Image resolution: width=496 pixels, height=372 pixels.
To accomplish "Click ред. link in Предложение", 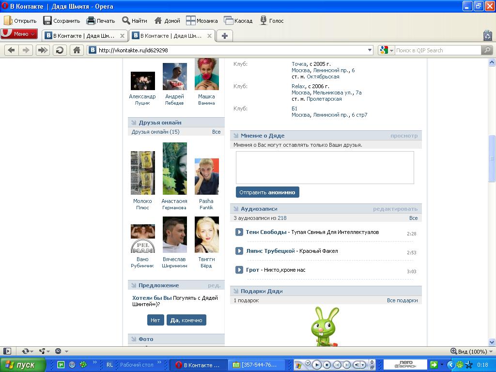I will click(x=214, y=285).
